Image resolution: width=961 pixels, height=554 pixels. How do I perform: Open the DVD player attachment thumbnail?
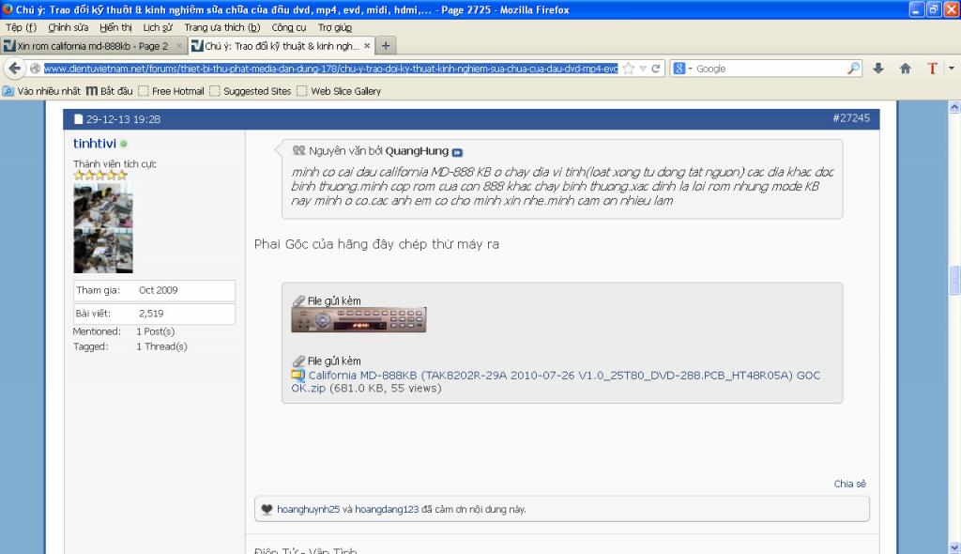click(x=358, y=319)
